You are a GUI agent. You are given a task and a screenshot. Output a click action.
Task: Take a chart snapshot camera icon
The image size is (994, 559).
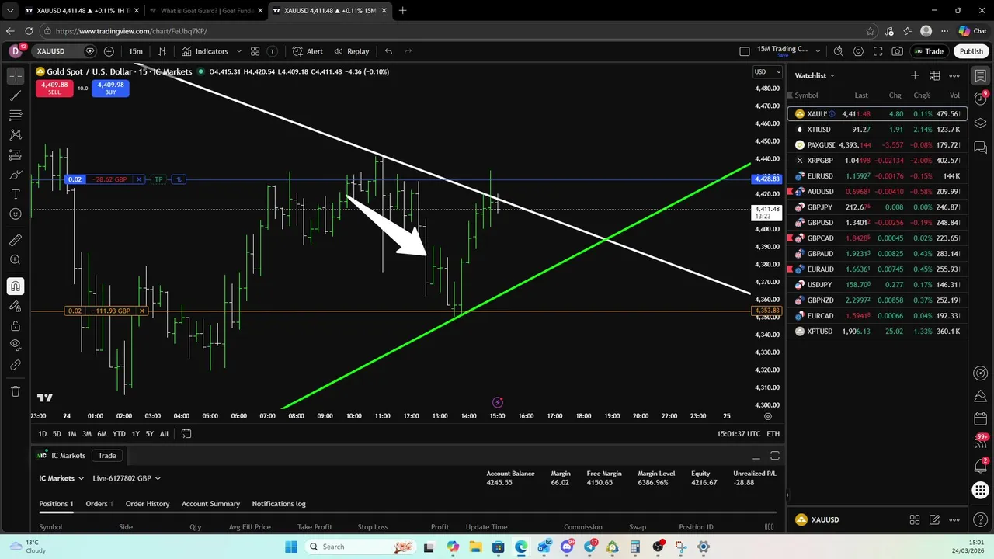tap(898, 51)
